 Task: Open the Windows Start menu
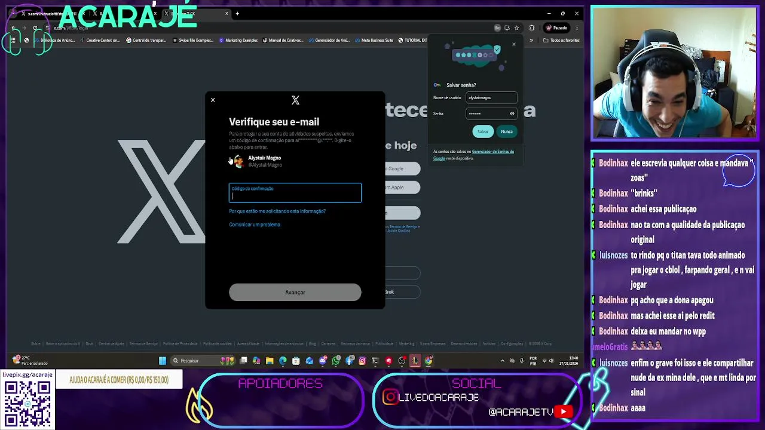(163, 360)
